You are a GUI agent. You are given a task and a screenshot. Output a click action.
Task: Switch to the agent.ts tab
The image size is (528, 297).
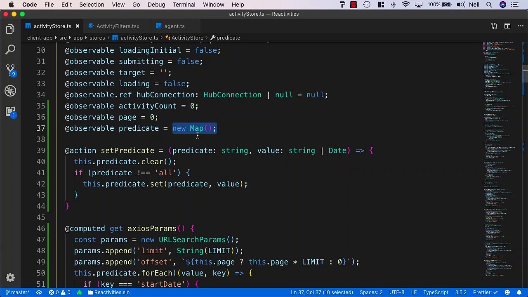[x=174, y=26]
